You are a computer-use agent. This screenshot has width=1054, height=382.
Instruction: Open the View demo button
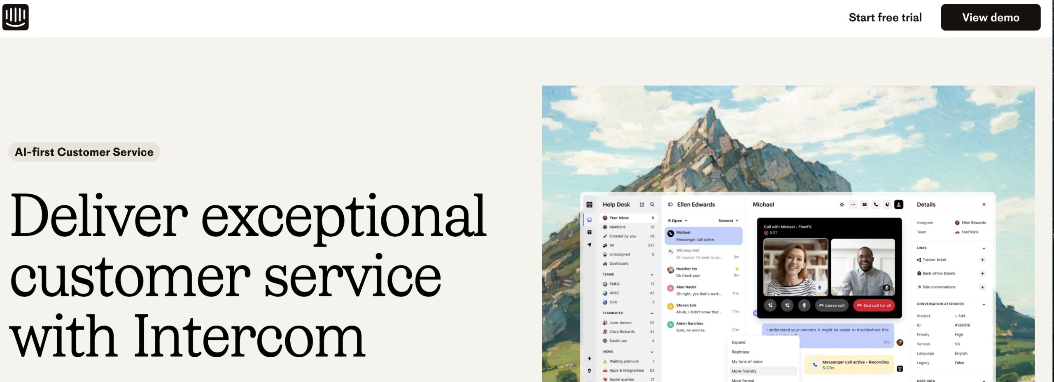[x=990, y=17]
